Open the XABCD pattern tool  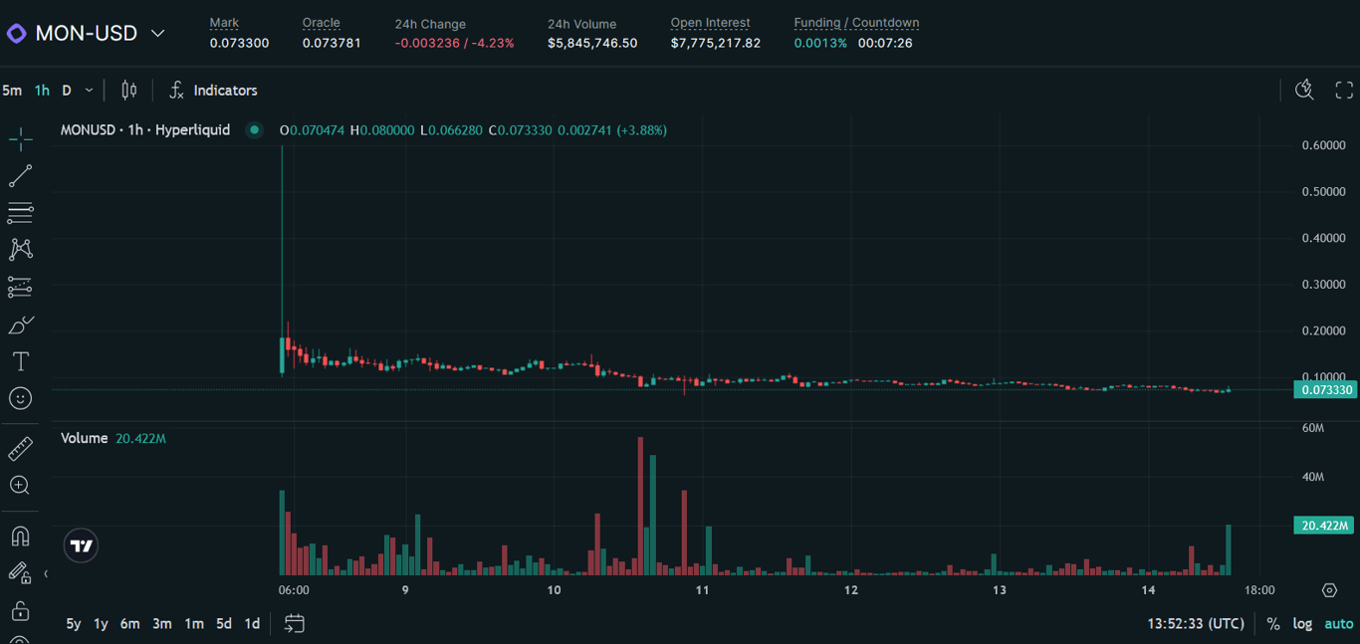click(x=20, y=250)
